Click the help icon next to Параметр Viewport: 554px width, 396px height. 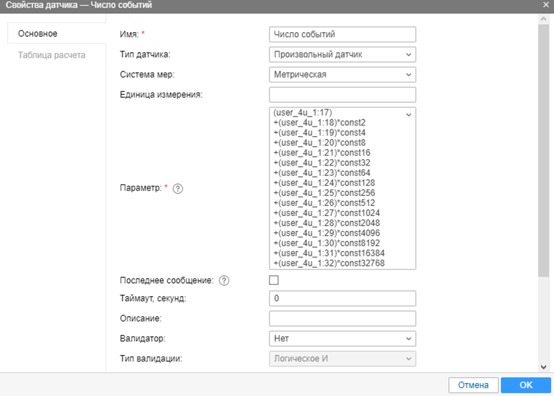[178, 188]
